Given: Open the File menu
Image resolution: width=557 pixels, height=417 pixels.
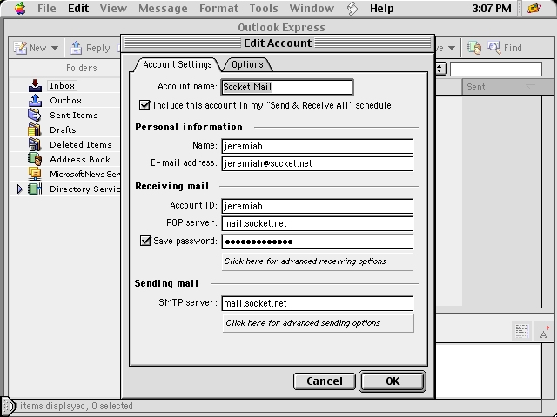Looking at the screenshot, I should [47, 8].
